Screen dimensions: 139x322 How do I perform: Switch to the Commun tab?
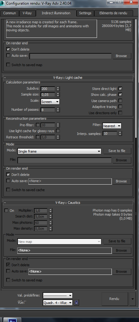[x=10, y=13]
